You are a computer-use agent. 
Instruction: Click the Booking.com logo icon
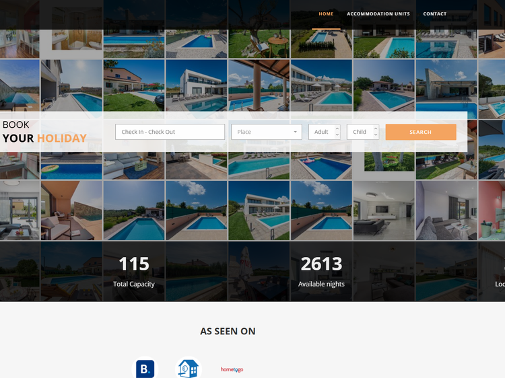(145, 368)
